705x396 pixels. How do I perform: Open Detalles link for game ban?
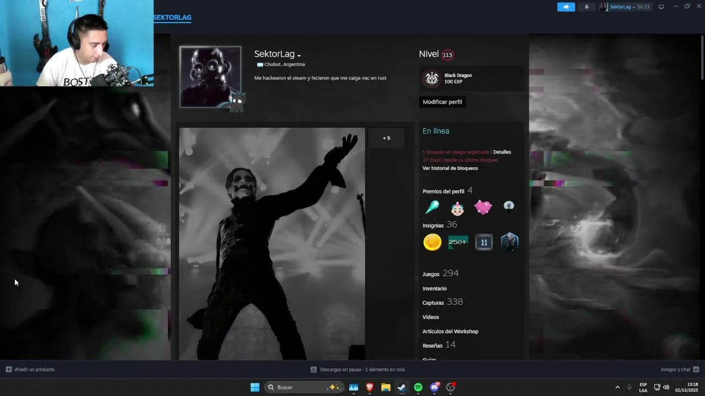tap(502, 152)
